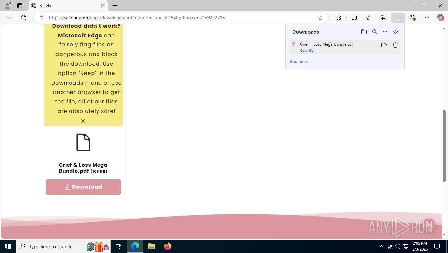448x253 pixels.
Task: Add this page to favorites star
Action: [x=321, y=18]
